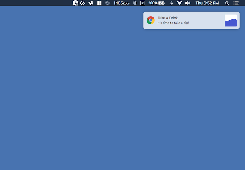Click the crosshair-style icon beside battery
Viewport: 245px width, 170px height.
(171, 3)
